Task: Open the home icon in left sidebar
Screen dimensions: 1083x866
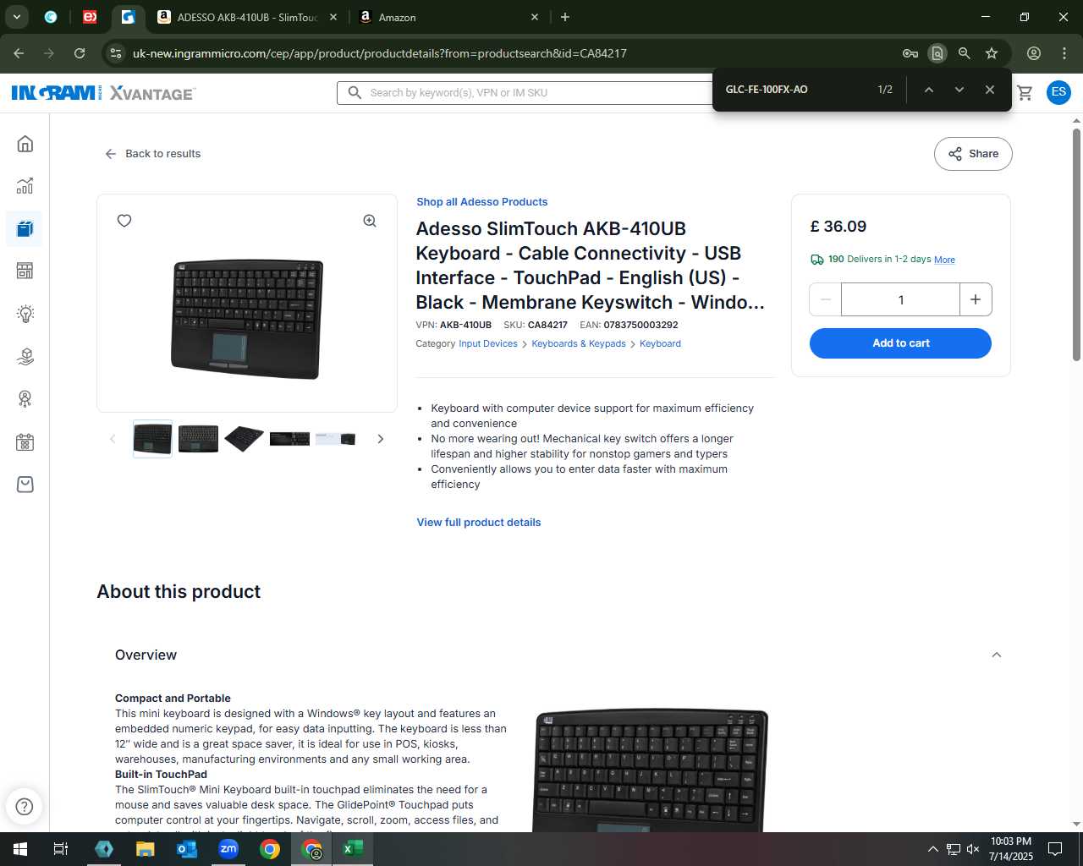Action: tap(25, 144)
